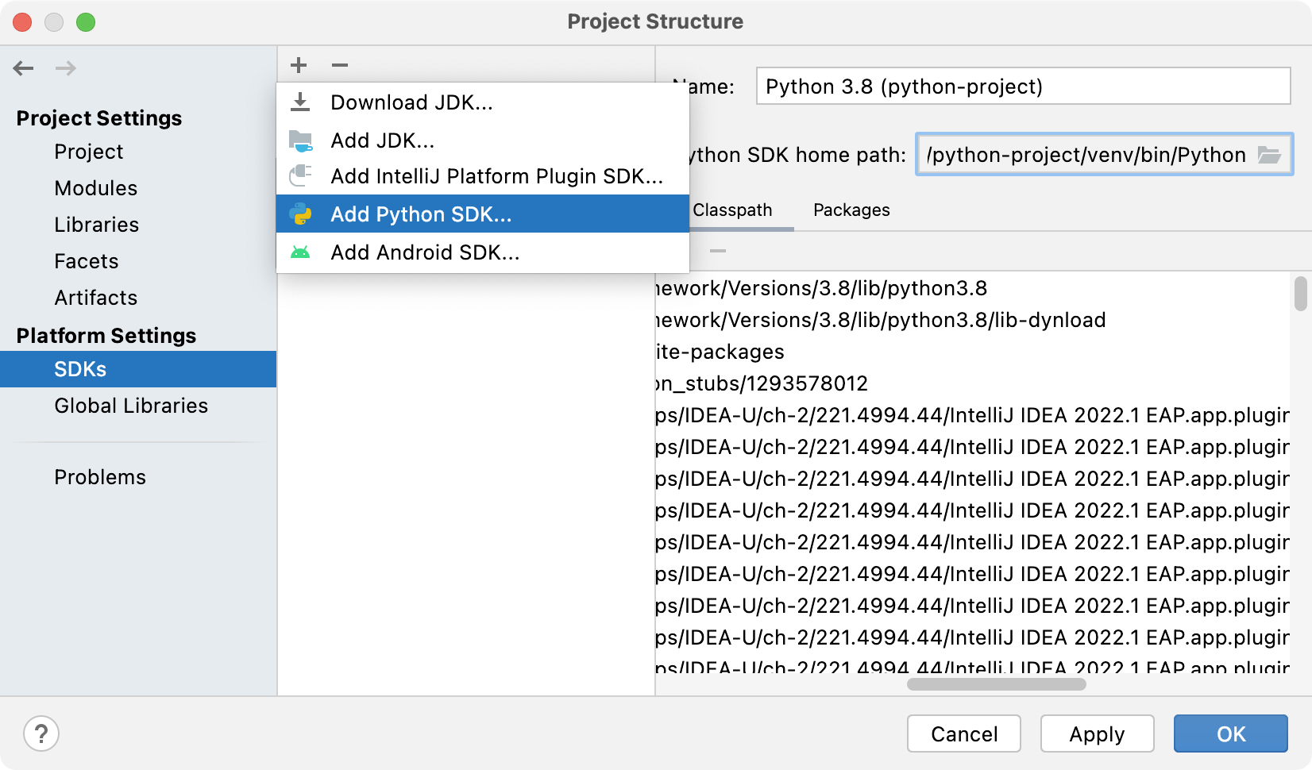Switch to the Packages tab
The width and height of the screenshot is (1312, 770).
851,210
